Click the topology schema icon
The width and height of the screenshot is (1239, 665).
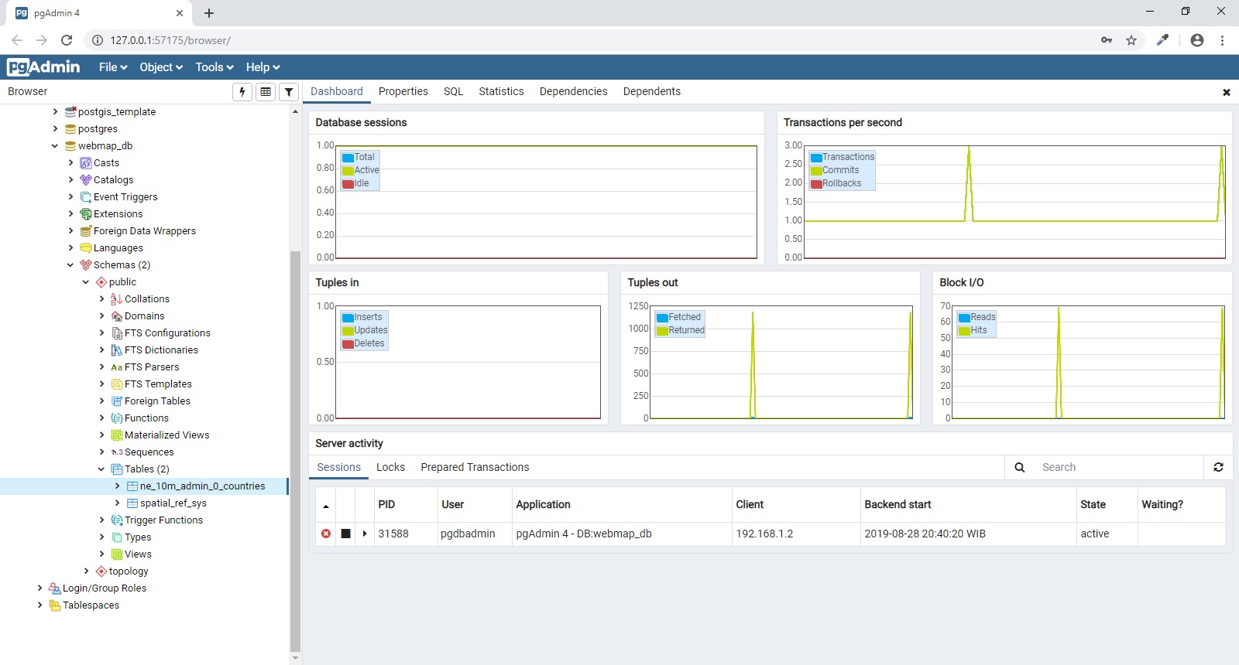[x=101, y=571]
